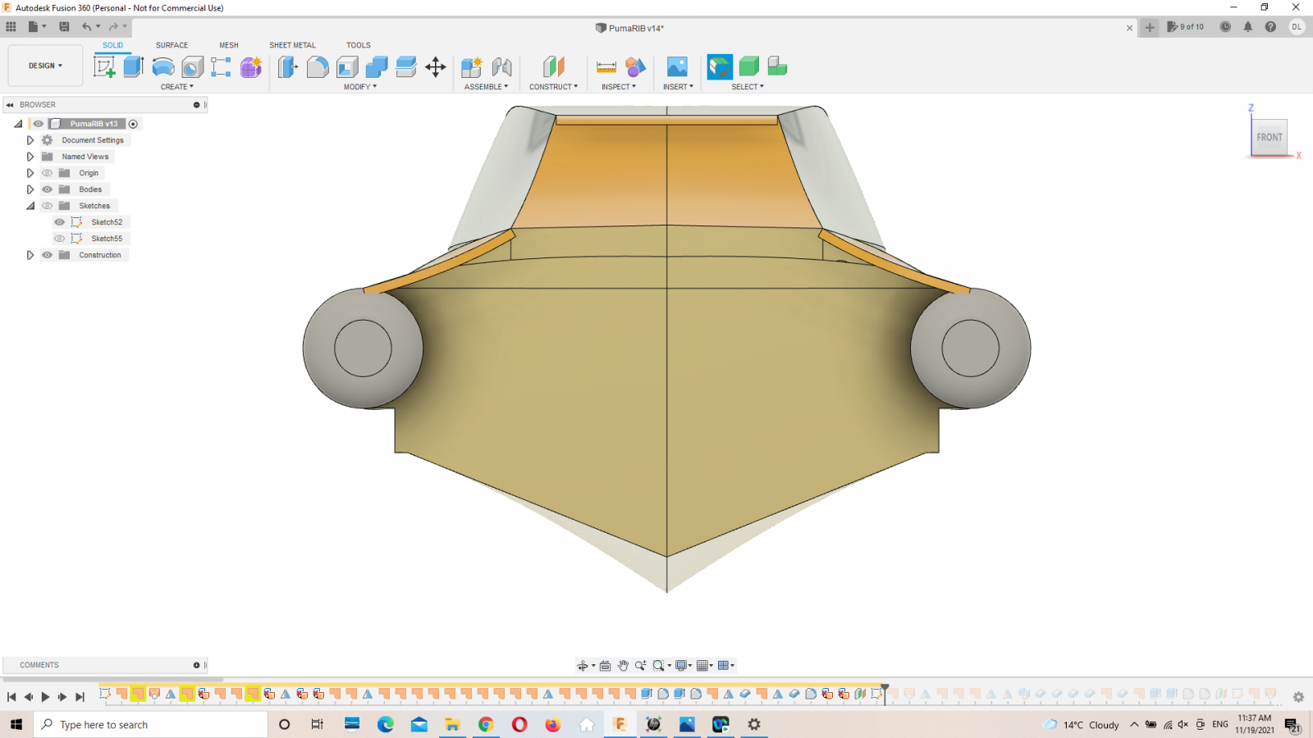Open new design tab plus button

click(1150, 27)
